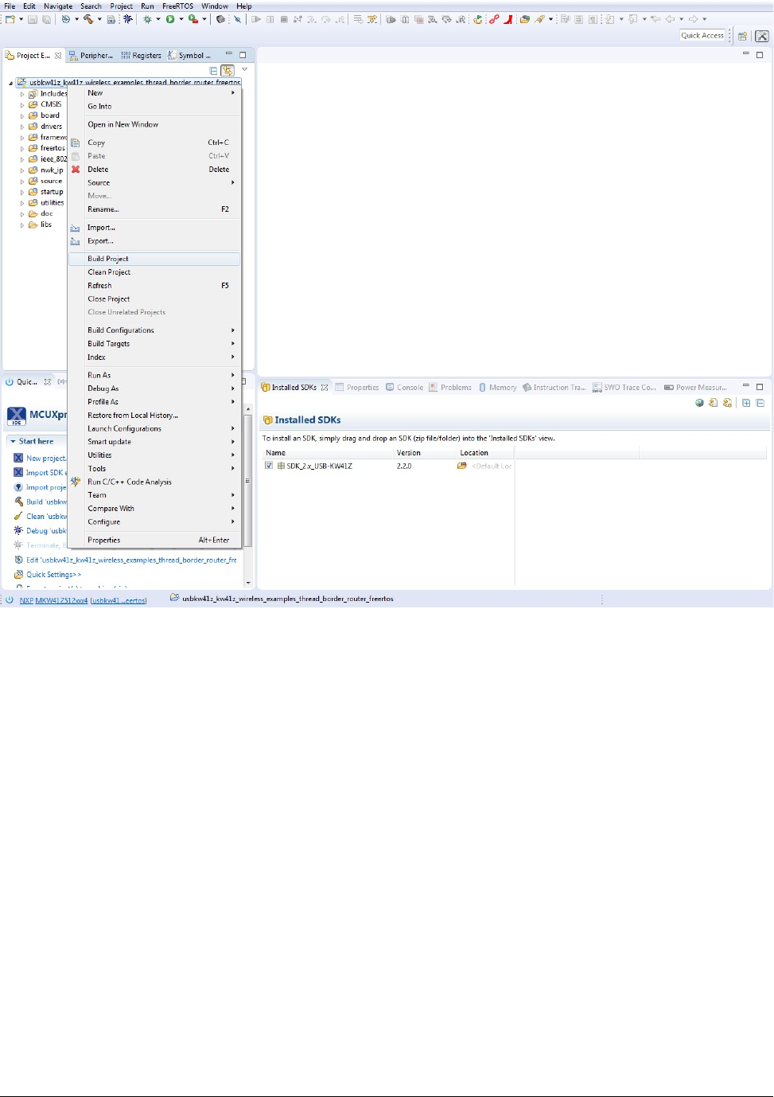Click the Export icon in the context menu
Image resolution: width=774 pixels, height=1097 pixels.
[75, 241]
